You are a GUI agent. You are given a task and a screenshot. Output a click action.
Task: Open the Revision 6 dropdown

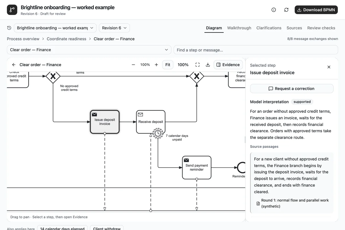pos(114,28)
